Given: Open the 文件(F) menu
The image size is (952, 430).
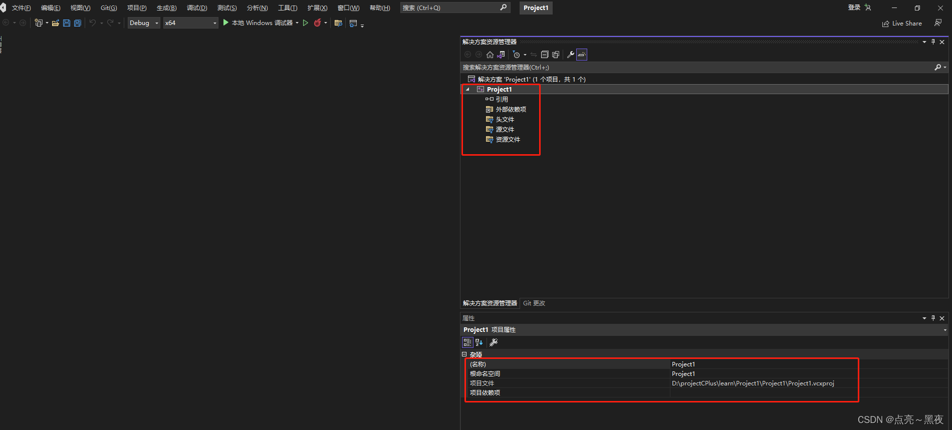Looking at the screenshot, I should click(x=21, y=8).
